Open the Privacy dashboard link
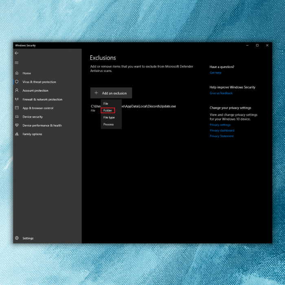Screen dimensions: 285x285 point(222,130)
